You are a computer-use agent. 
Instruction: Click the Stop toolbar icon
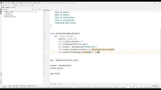tap(27, 5)
